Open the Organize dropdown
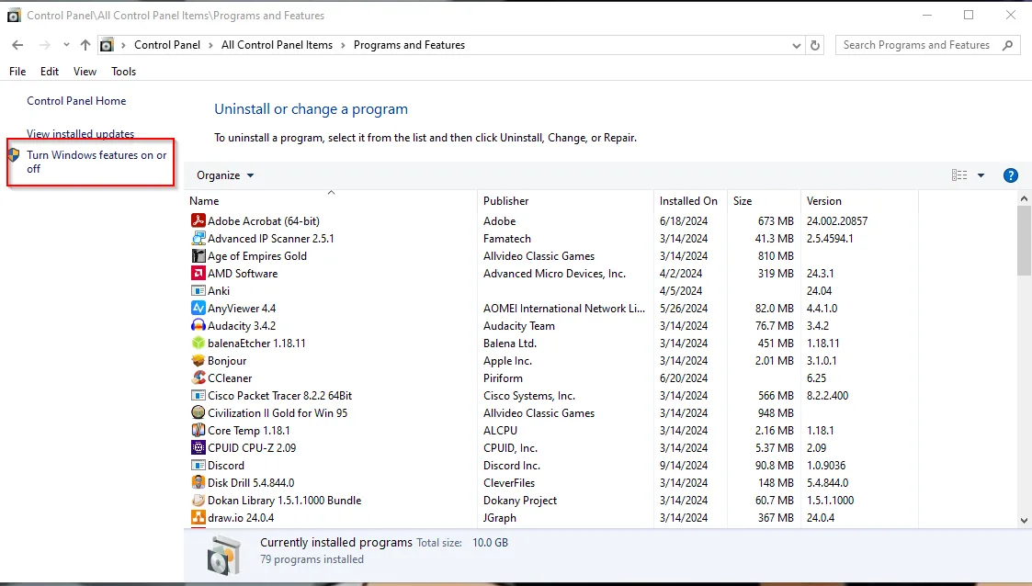 tap(225, 175)
